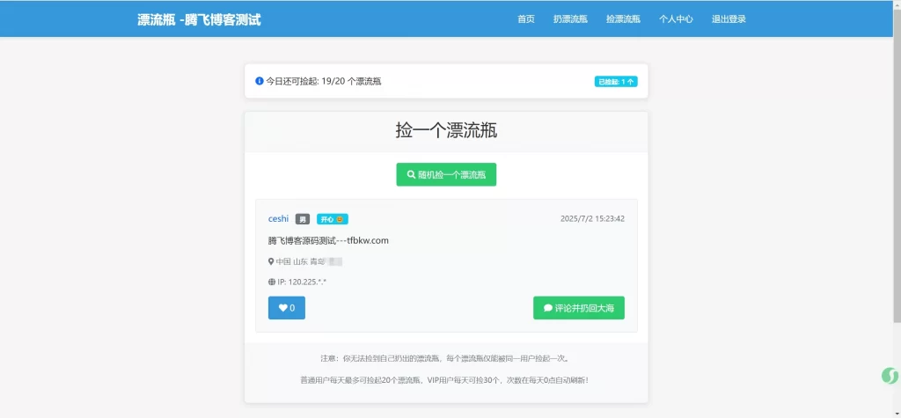Click the location pin icon beside 中国 山东
Screen dimensions: 901x418
(271, 261)
